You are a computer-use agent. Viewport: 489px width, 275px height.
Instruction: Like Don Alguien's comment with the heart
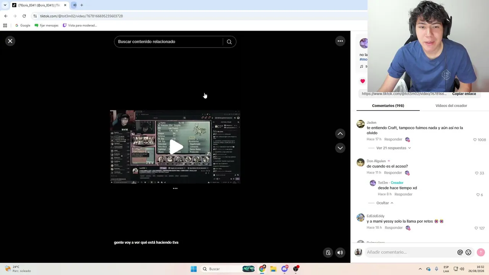click(477, 173)
